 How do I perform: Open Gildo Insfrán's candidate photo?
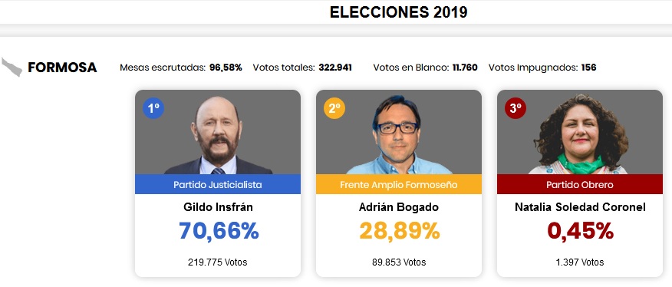coord(218,132)
